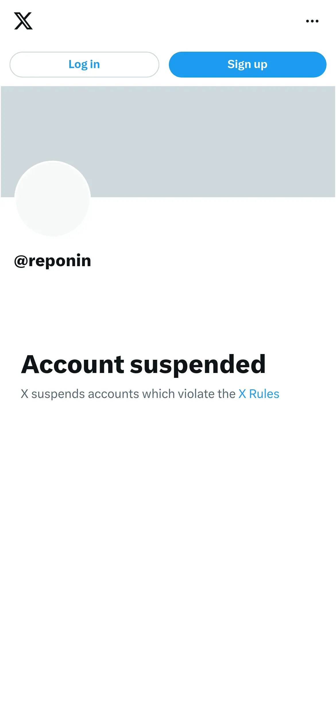Select the word 'suspended' in the heading
Screen dimensions: 336x727
(198, 365)
